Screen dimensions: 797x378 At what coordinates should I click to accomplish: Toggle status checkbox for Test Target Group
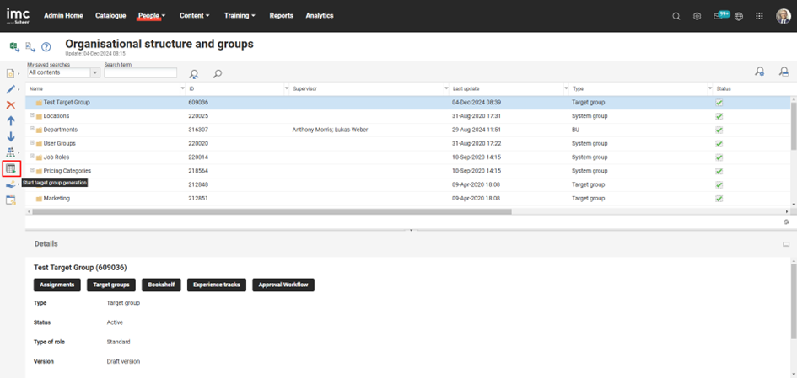719,103
